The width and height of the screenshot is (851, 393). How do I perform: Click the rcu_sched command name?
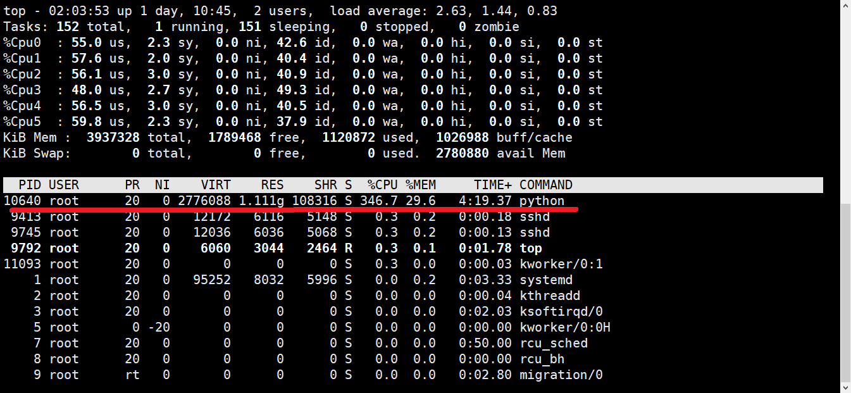click(554, 343)
